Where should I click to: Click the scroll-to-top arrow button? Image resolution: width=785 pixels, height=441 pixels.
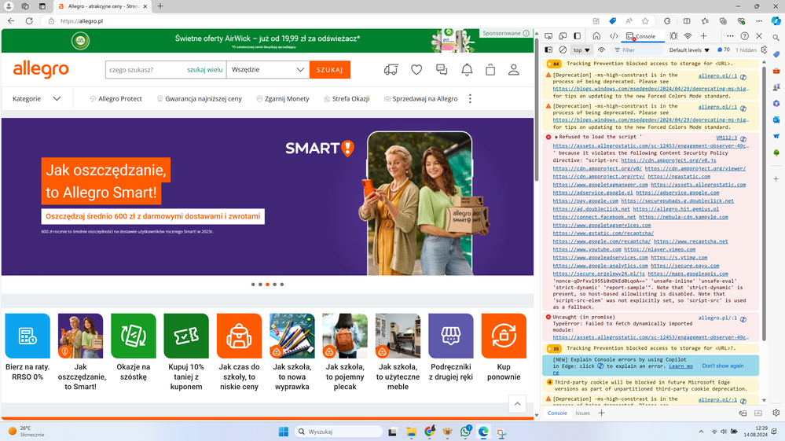click(x=517, y=403)
